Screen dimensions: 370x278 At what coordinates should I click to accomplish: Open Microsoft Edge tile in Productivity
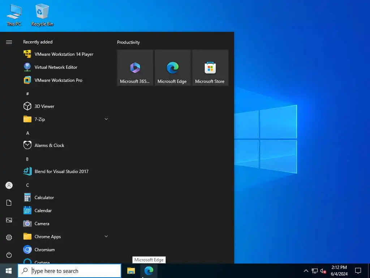[172, 68]
